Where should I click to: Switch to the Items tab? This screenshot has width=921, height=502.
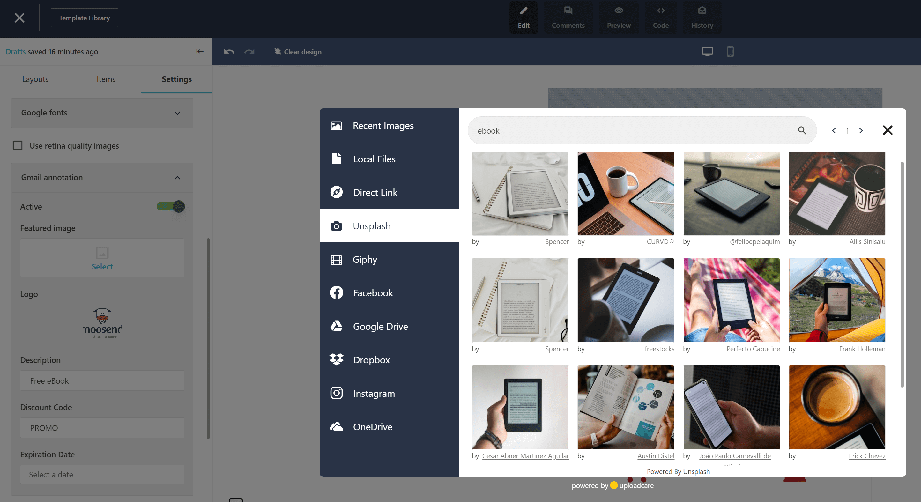(106, 78)
